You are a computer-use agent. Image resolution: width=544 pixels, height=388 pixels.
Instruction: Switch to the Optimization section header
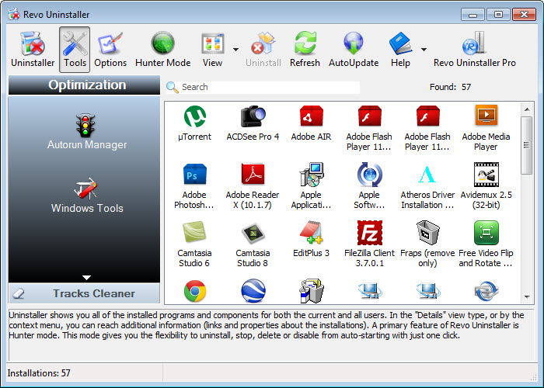pyautogui.click(x=86, y=85)
